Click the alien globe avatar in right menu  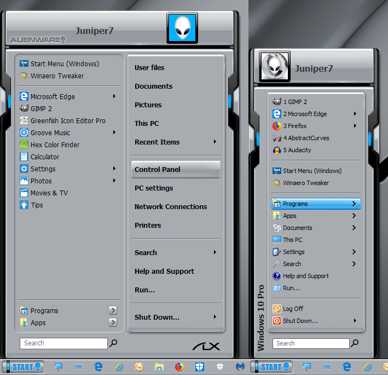pos(275,66)
